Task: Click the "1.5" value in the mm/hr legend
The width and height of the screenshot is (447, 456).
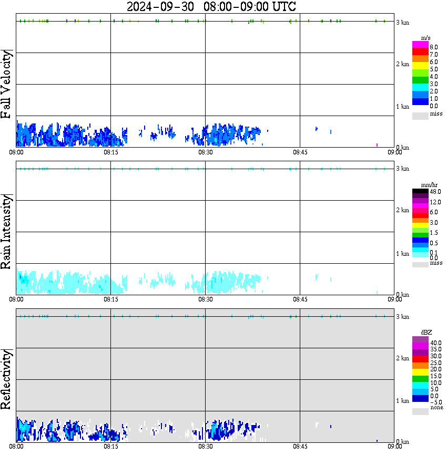Action: coord(434,233)
